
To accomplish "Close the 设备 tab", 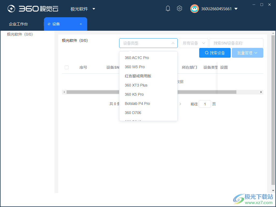I will pos(81,24).
